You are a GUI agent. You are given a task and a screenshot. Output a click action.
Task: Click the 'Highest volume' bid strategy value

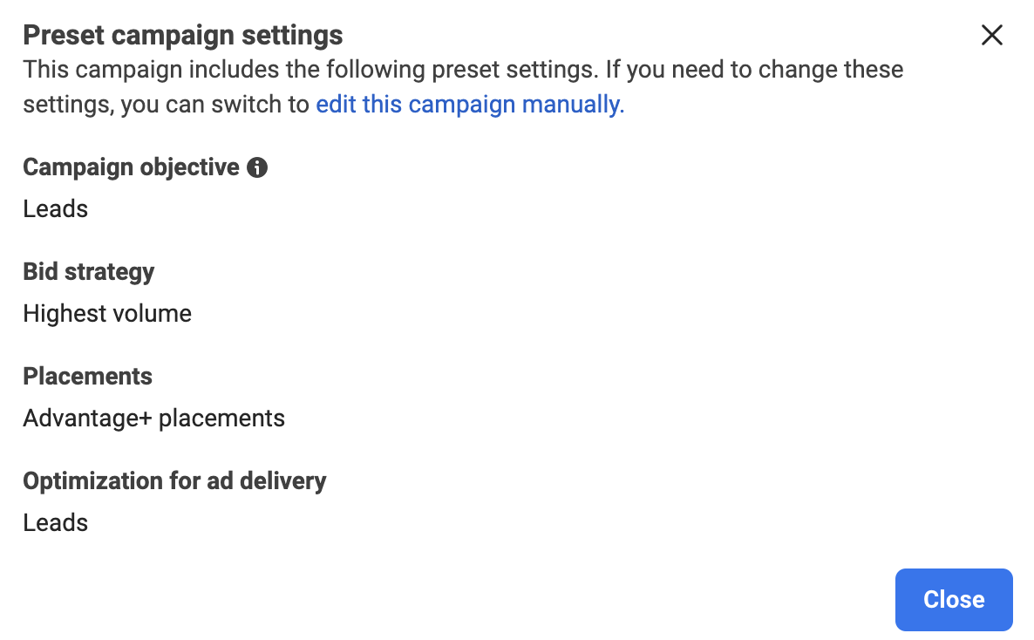pyautogui.click(x=107, y=313)
